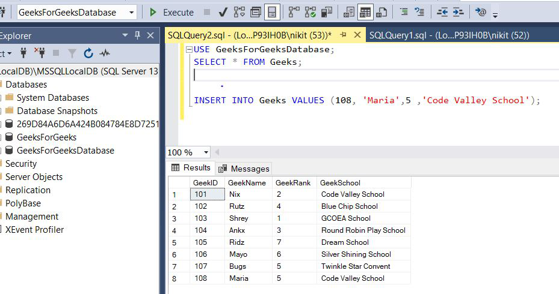Refresh the Object Explorer tree

(88, 53)
